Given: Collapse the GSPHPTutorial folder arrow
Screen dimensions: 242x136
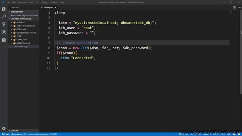Looking at the screenshot, I should point(11,43).
